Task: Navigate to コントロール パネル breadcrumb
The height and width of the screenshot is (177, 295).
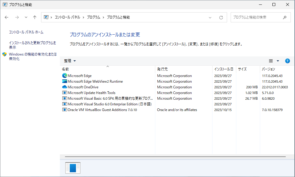Action: tap(67, 17)
